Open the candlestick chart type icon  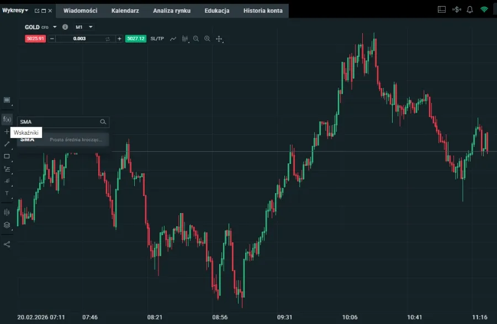point(185,39)
